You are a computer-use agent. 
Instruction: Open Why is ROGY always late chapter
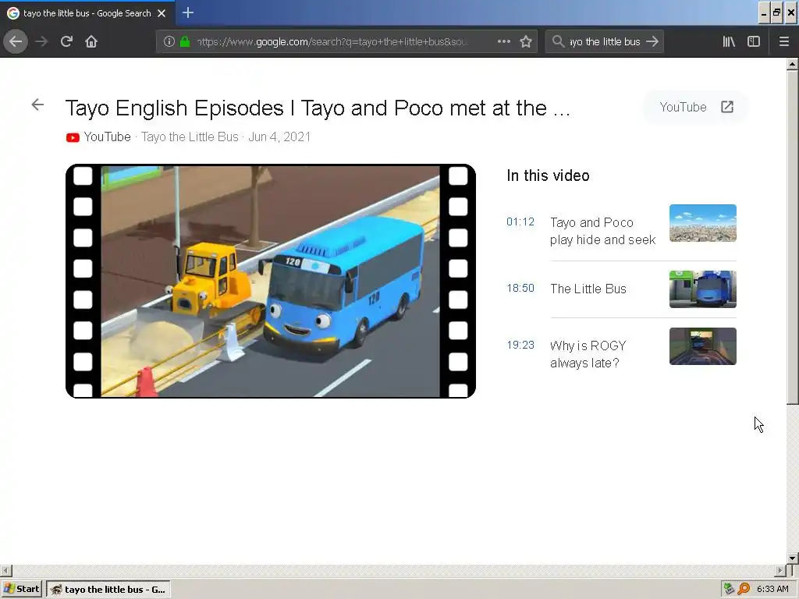click(x=588, y=355)
